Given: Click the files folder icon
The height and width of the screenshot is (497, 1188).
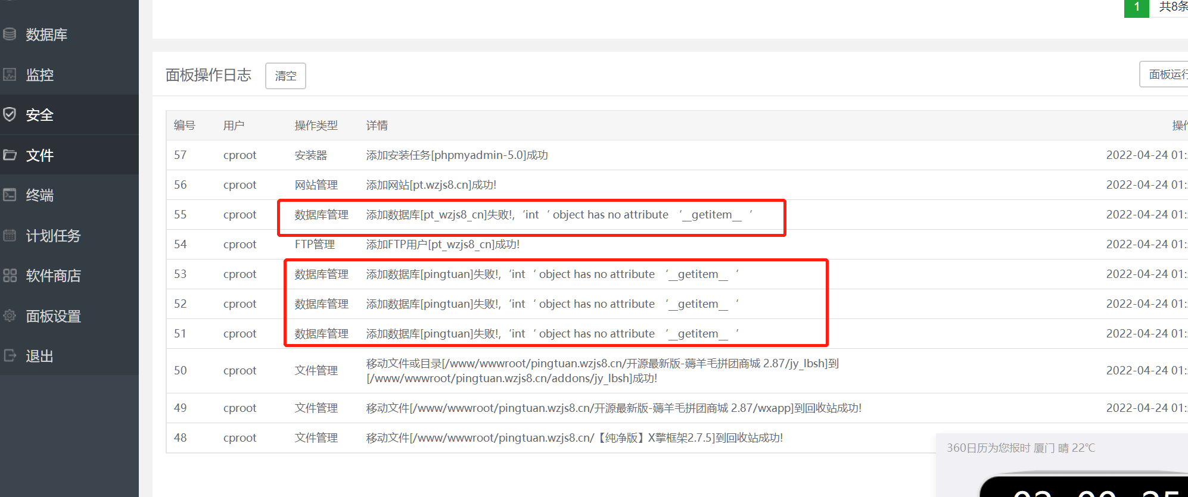Looking at the screenshot, I should point(10,155).
